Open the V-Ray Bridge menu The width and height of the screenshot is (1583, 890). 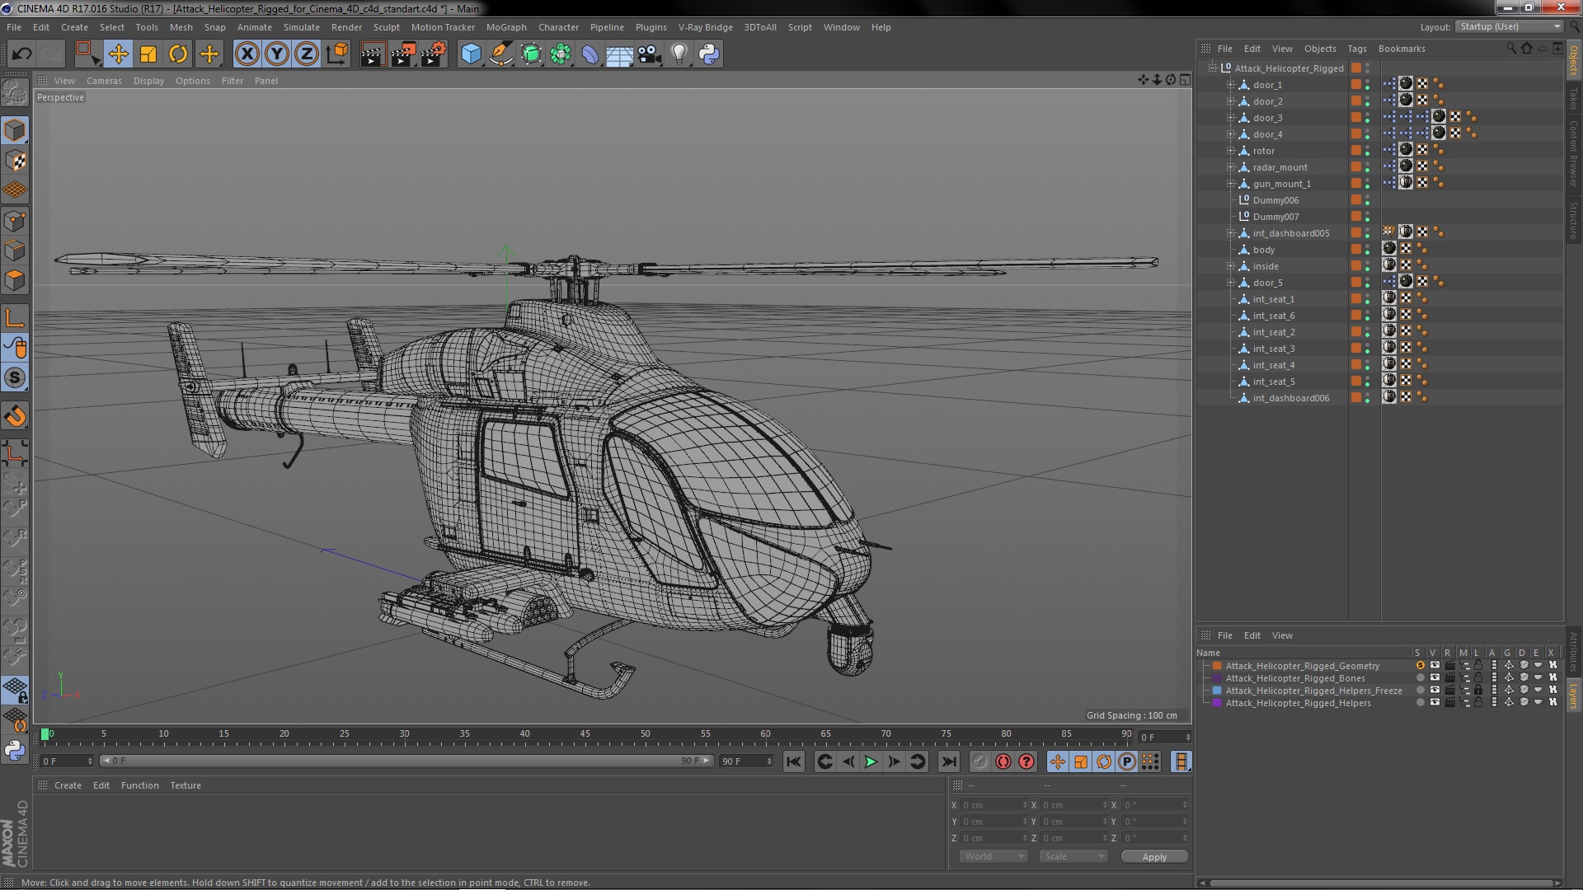click(705, 27)
